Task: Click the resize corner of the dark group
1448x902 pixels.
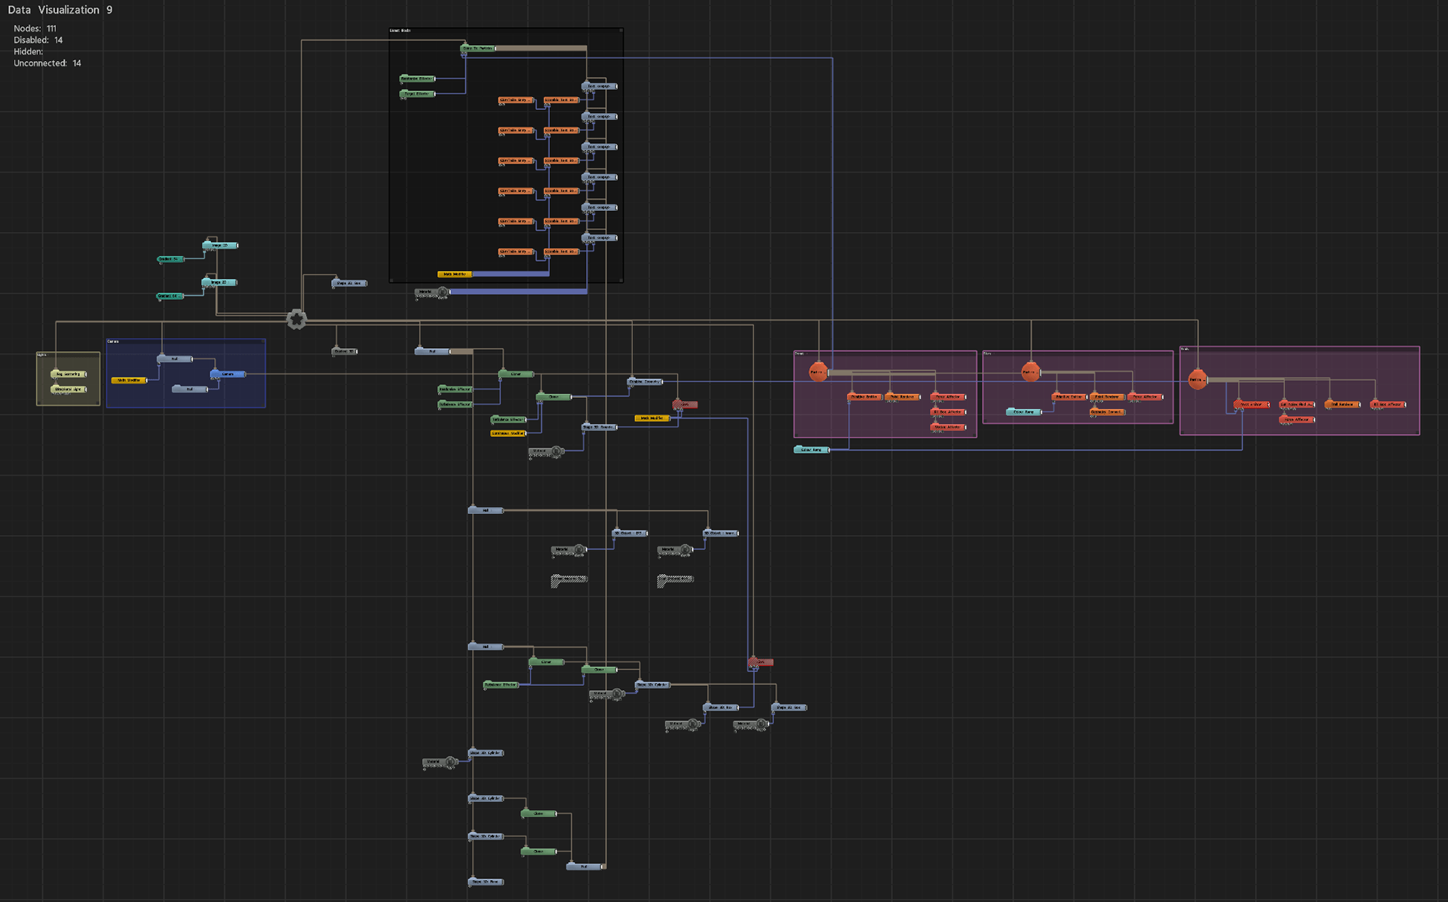Action: 621,280
